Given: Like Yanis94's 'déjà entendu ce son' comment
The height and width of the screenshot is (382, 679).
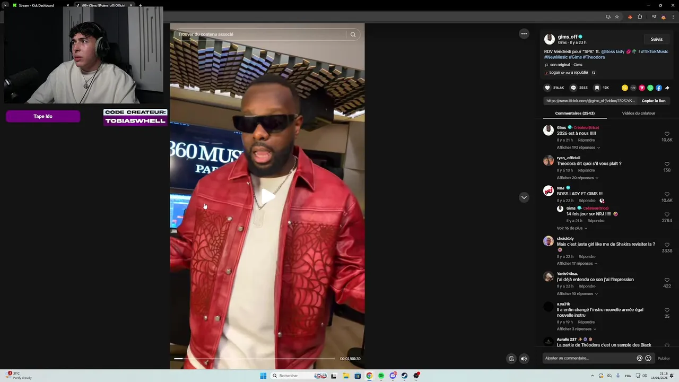Looking at the screenshot, I should 667,280.
